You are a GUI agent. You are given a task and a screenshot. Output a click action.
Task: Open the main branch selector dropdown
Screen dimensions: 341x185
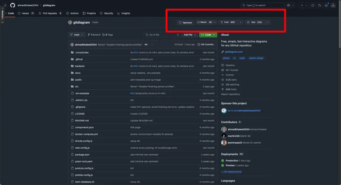pyautogui.click(x=76, y=35)
